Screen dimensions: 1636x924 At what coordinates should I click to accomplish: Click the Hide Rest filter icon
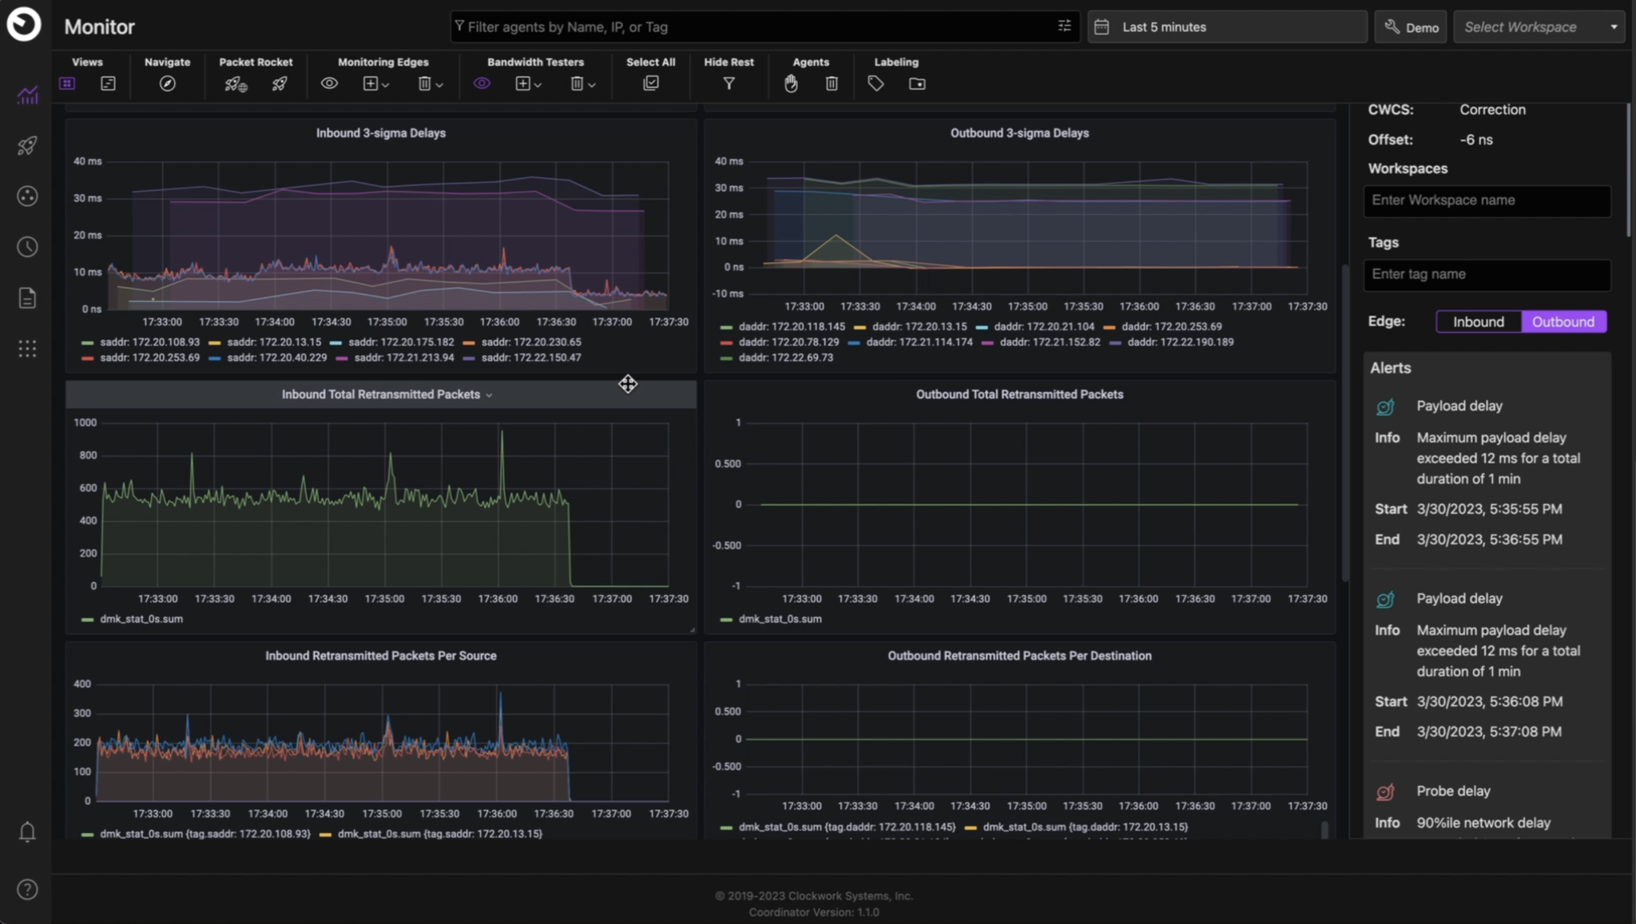[729, 84]
